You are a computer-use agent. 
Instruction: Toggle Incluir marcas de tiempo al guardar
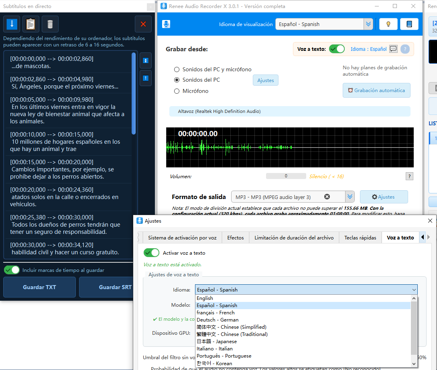click(12, 270)
